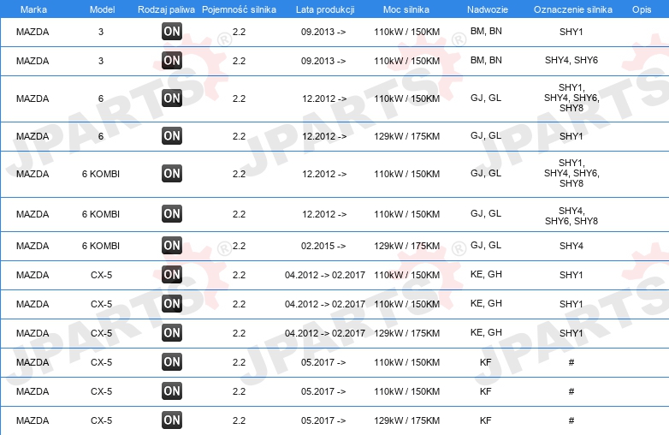Screen dimensions: 669x435
Task: Click the Moc silnika column header
Action: 406,9
